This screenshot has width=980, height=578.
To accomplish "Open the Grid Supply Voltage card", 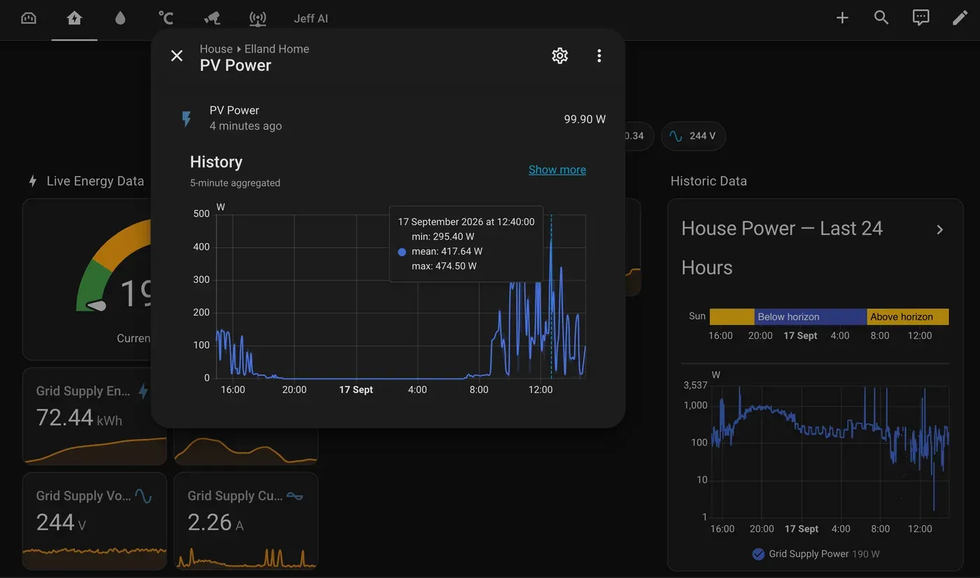I will 94,521.
